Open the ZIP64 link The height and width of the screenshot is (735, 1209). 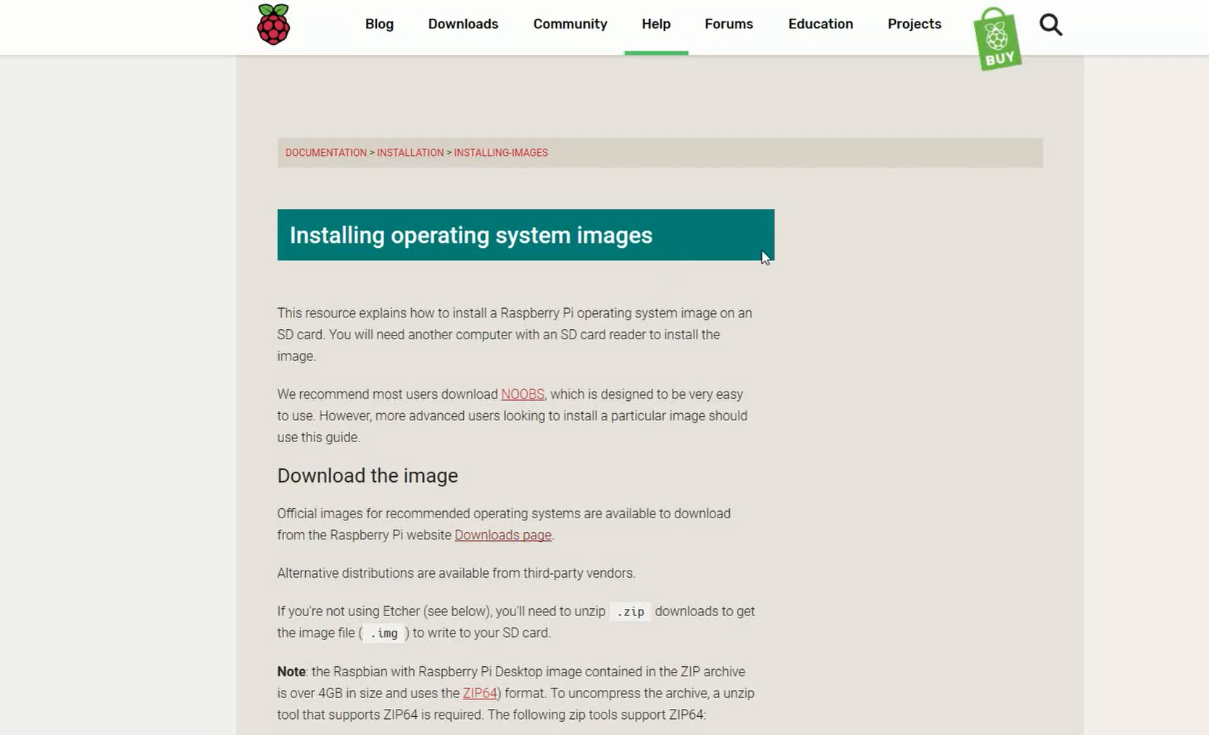click(480, 693)
